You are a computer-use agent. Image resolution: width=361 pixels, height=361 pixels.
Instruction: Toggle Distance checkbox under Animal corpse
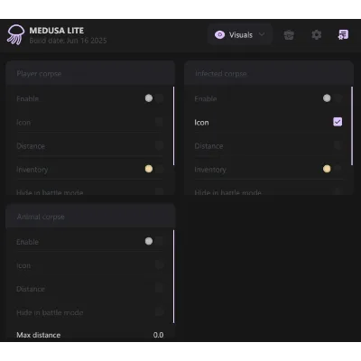(x=160, y=288)
